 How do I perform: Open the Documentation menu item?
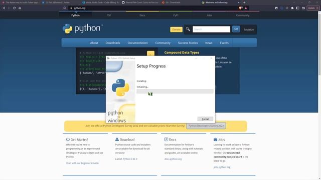click(x=137, y=43)
